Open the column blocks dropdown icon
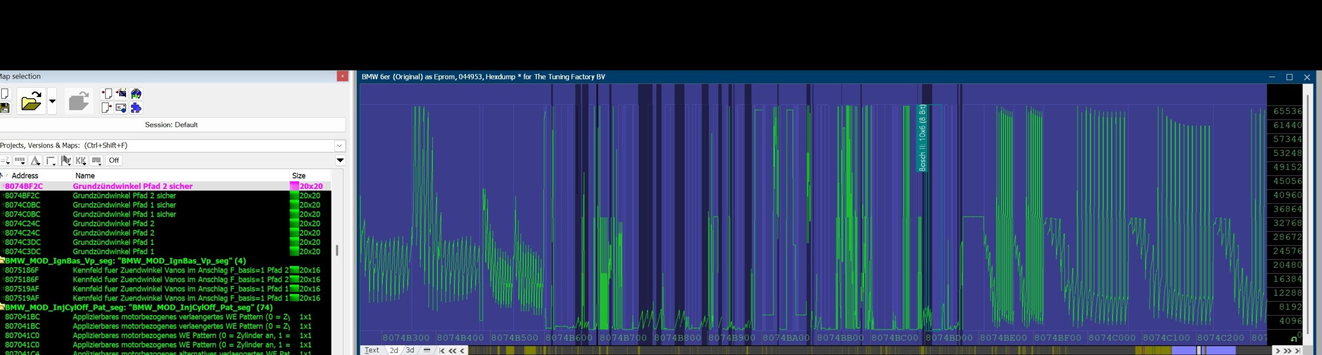The width and height of the screenshot is (1322, 355). (x=20, y=160)
